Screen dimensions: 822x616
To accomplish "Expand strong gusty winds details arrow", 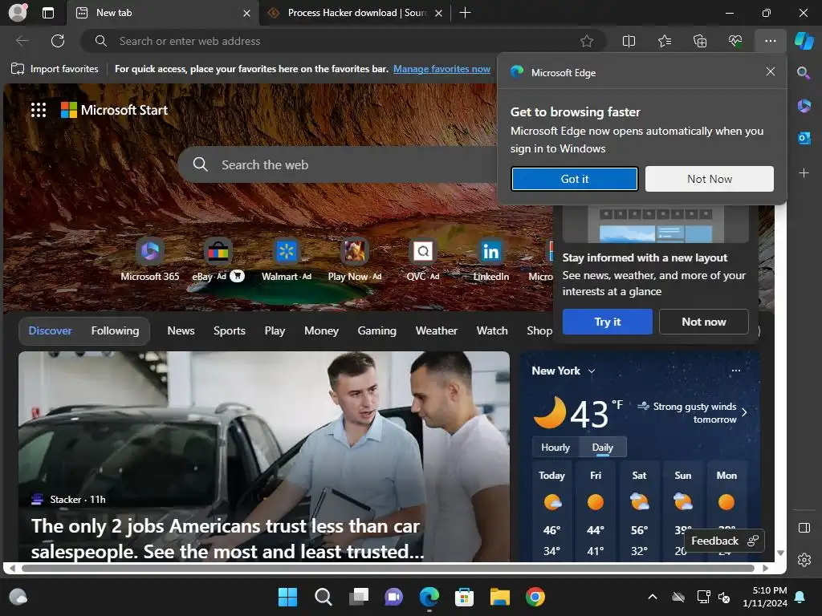I will click(744, 412).
